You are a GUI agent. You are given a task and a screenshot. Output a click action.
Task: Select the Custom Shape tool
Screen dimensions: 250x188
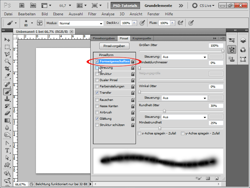(x=7, y=165)
